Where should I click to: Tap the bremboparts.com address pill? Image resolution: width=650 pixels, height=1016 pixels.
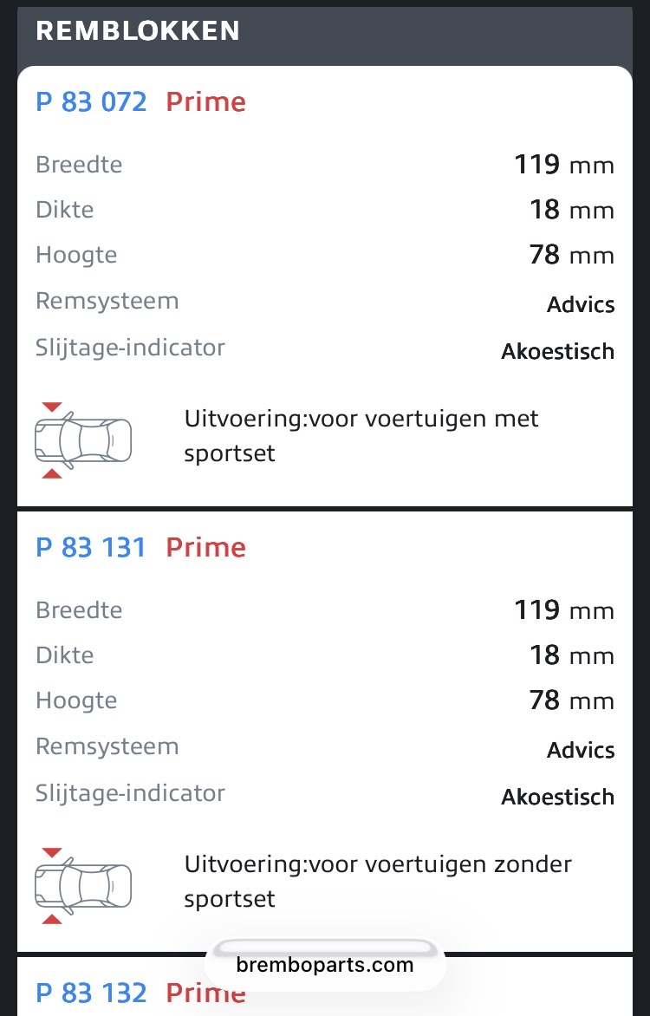point(325,964)
